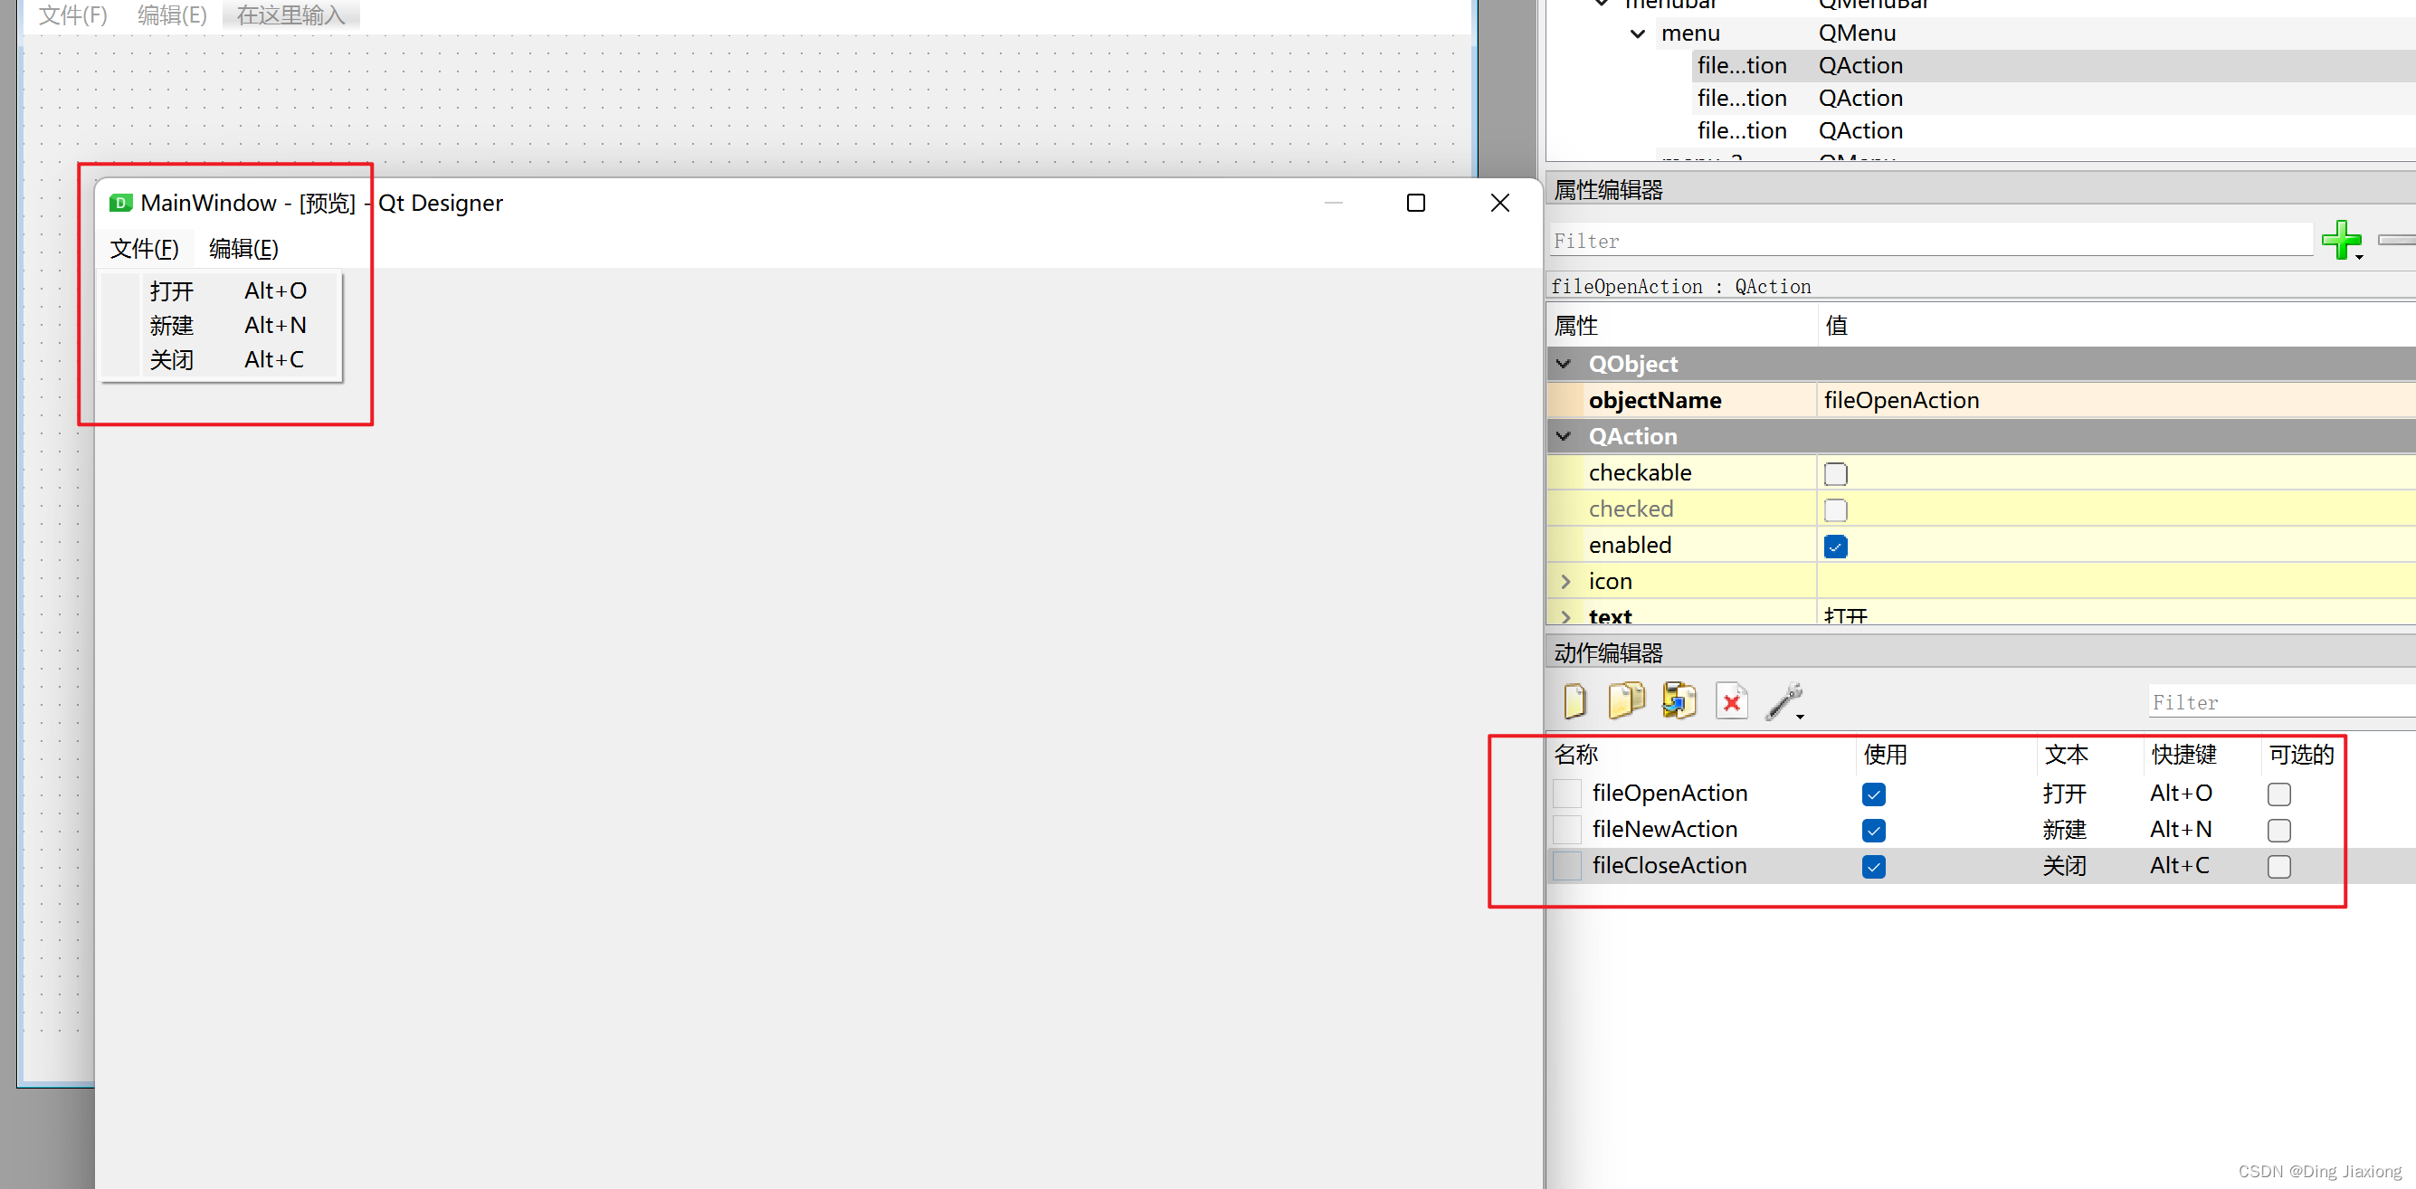Maximize the MainWindow preview window

click(x=1415, y=203)
